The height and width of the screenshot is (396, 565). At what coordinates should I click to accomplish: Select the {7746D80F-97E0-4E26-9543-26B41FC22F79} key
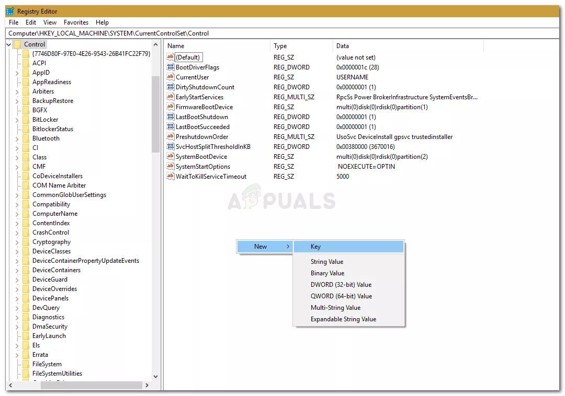[x=91, y=54]
